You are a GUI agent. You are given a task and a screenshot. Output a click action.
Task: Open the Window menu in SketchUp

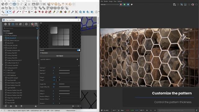point(28,1)
